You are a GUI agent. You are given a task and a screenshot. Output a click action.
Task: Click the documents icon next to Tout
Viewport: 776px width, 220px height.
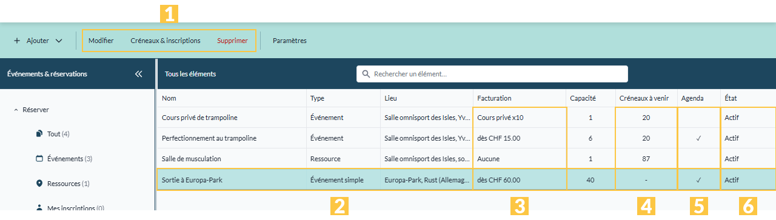39,133
